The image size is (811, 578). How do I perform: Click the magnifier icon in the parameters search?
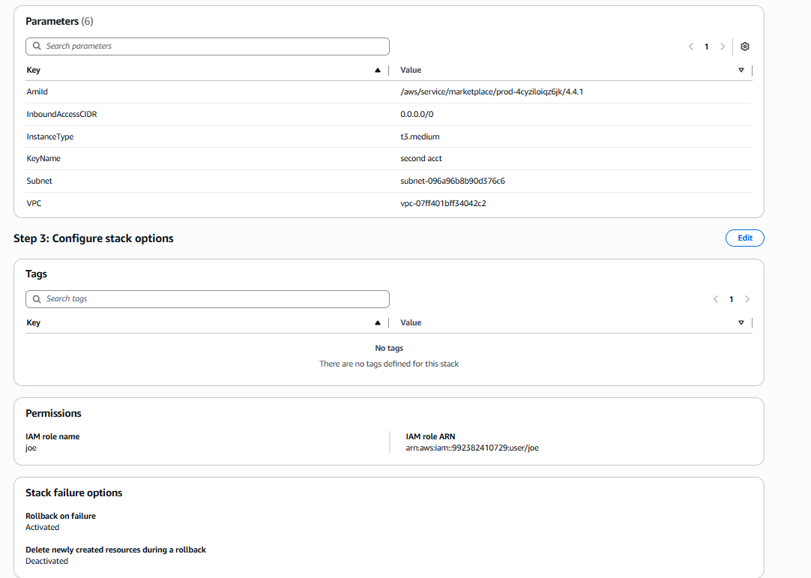click(x=37, y=46)
